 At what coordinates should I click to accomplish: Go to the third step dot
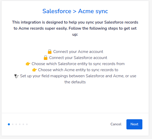tap(16, 124)
